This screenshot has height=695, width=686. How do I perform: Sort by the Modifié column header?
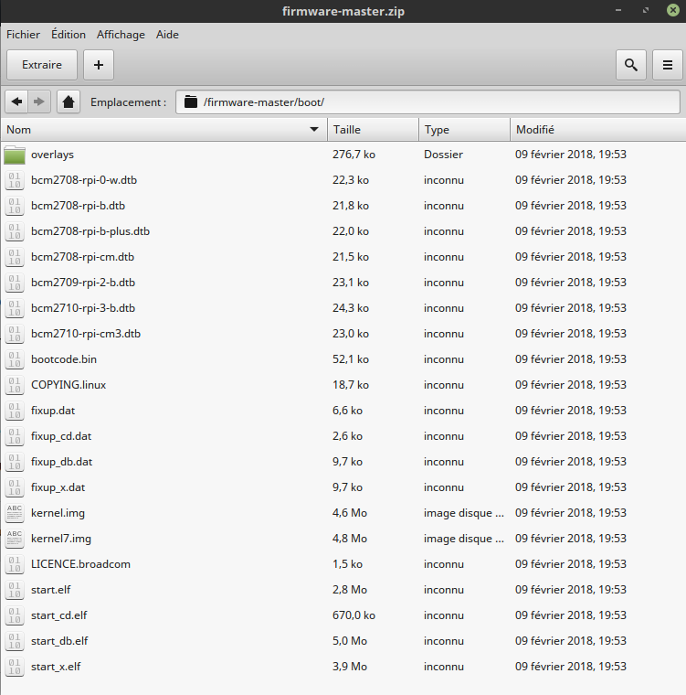[594, 130]
